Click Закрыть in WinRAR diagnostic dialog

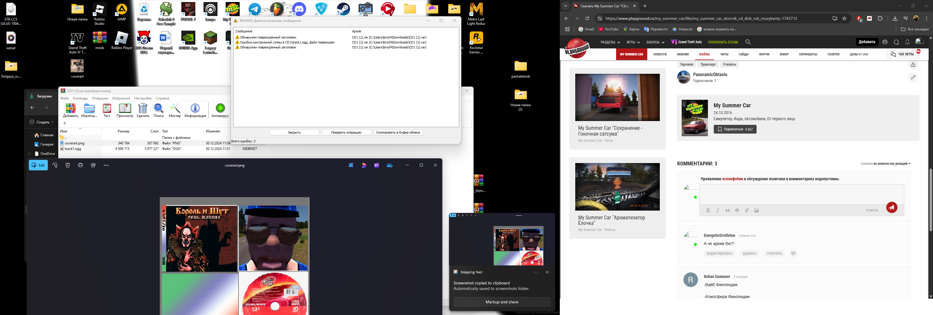point(294,132)
